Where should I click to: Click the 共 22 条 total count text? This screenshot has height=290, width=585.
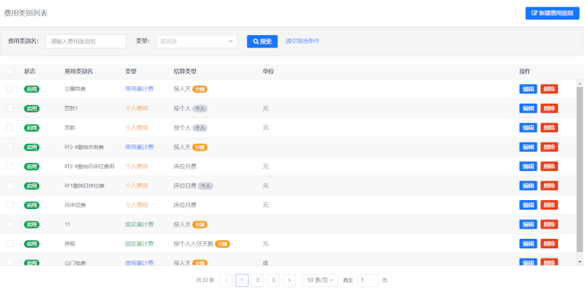coord(205,281)
